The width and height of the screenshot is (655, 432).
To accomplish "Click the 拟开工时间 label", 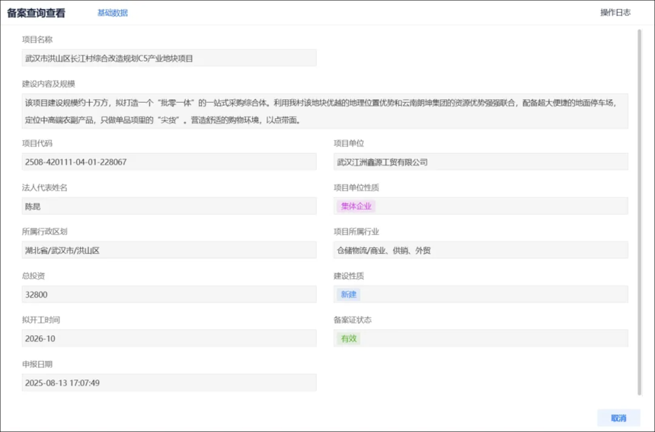I will (x=41, y=320).
